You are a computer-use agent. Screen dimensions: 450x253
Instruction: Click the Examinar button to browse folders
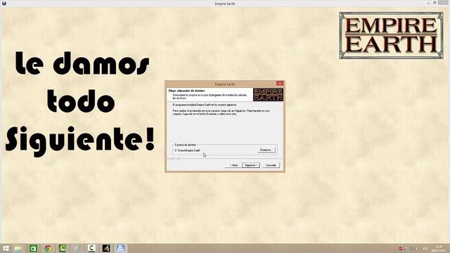[266, 150]
